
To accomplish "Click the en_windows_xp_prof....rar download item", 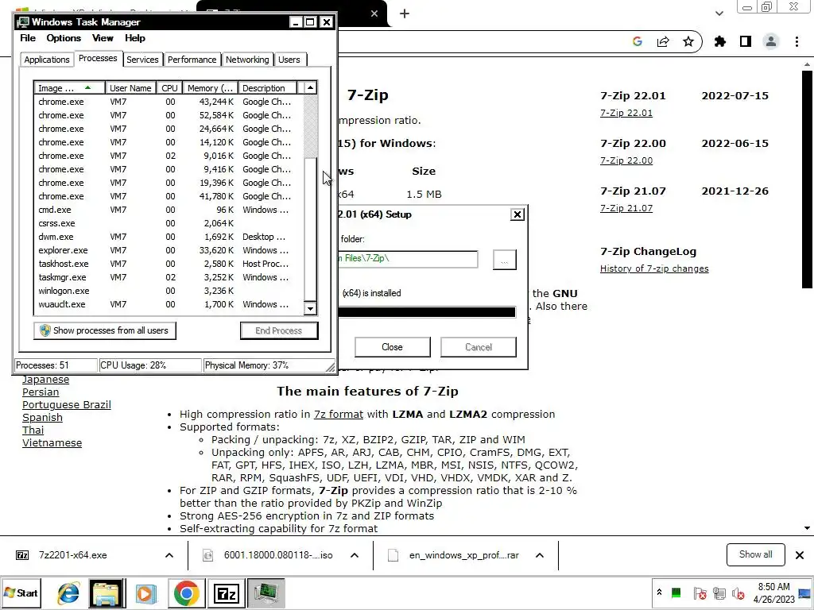I will pyautogui.click(x=463, y=555).
